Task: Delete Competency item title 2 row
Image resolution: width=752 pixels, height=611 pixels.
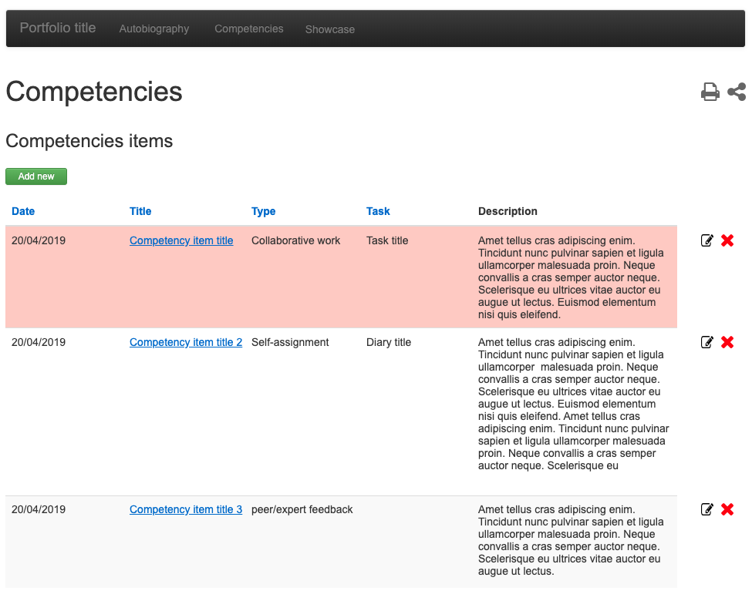Action: click(x=727, y=343)
